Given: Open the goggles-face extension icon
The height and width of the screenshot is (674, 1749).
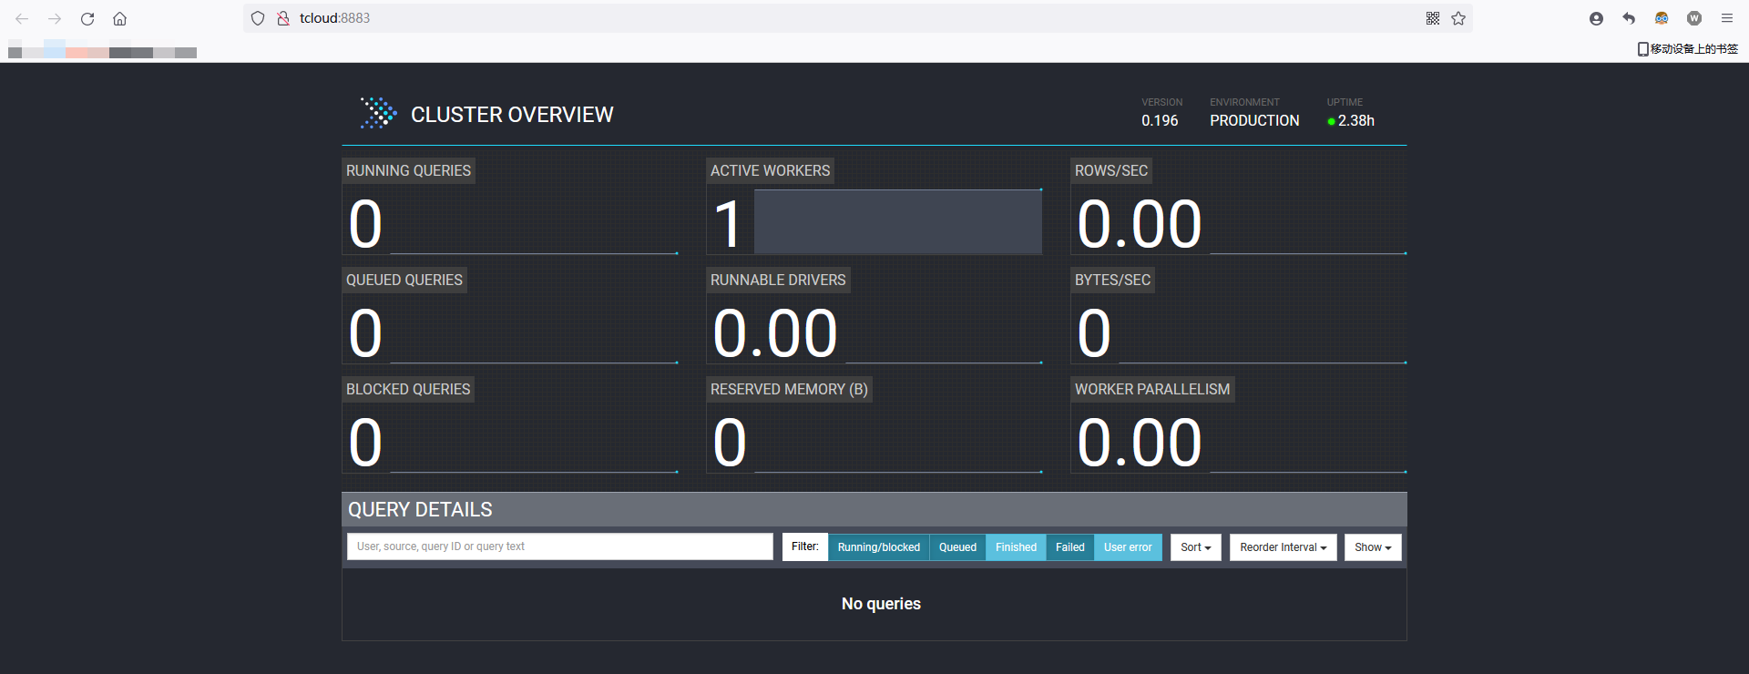Looking at the screenshot, I should (x=1662, y=18).
